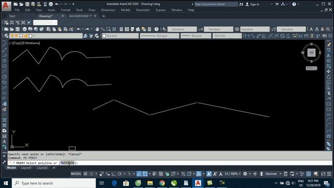
Task: Click the WCS button under ViewCube
Action: 312,68
